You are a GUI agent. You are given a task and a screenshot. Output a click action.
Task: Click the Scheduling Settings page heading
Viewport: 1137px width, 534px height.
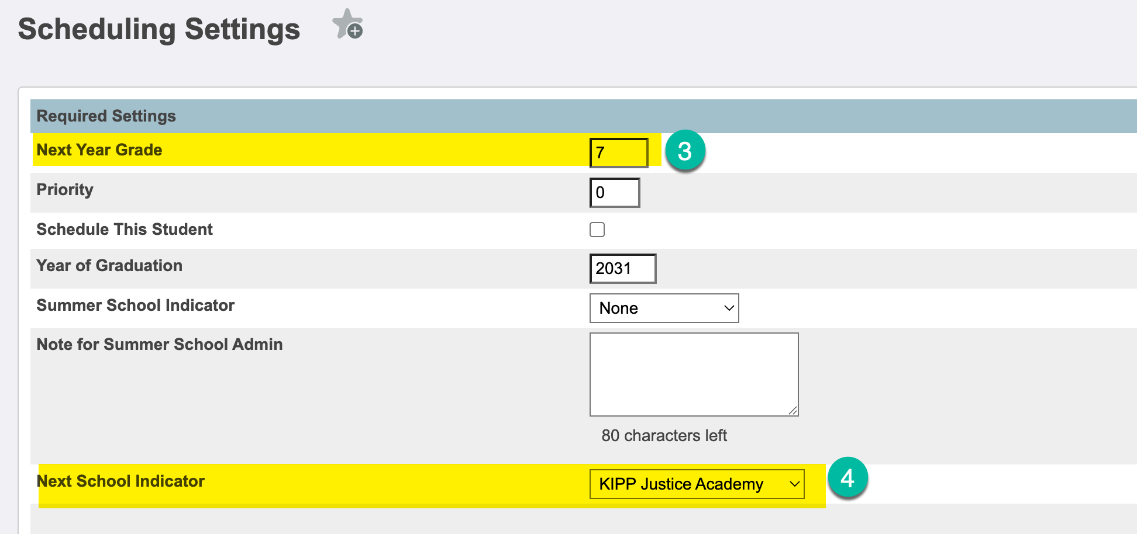click(x=159, y=29)
